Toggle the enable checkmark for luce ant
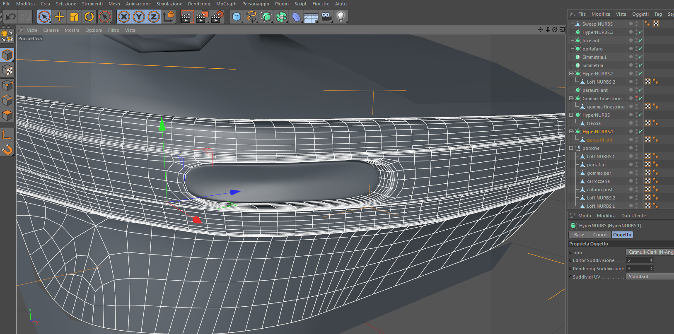 640,40
